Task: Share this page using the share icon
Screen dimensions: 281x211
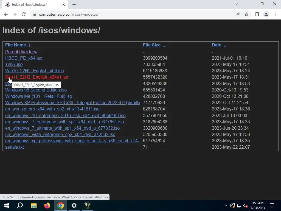Action: pos(238,14)
